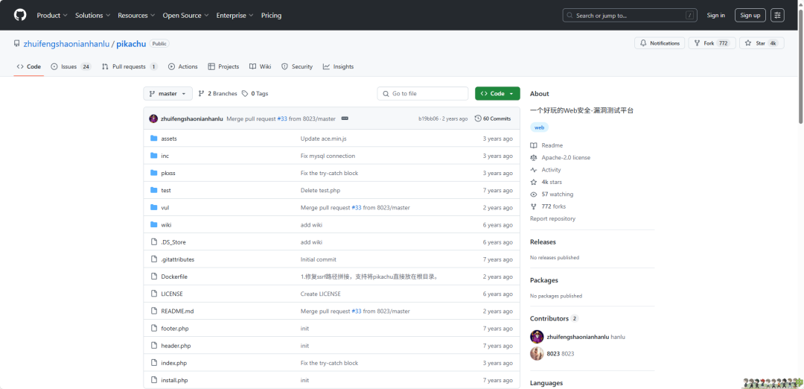Click the assets folder icon
This screenshot has height=389, width=804.
click(x=153, y=139)
